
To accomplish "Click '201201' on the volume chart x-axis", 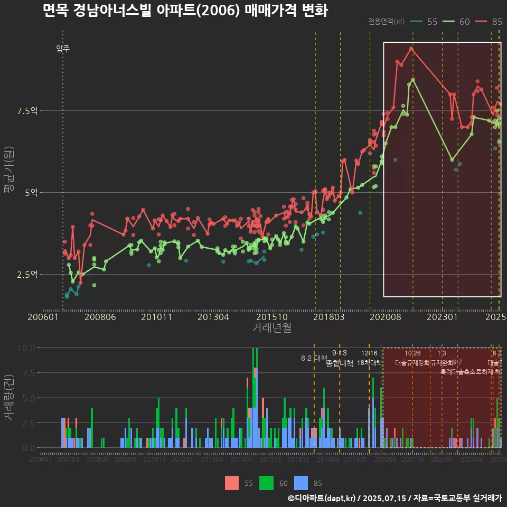I will coord(182,459).
